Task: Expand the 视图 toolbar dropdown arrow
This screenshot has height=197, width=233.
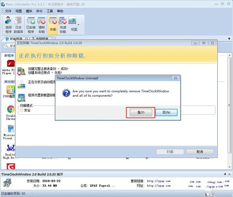Action: click(78, 25)
